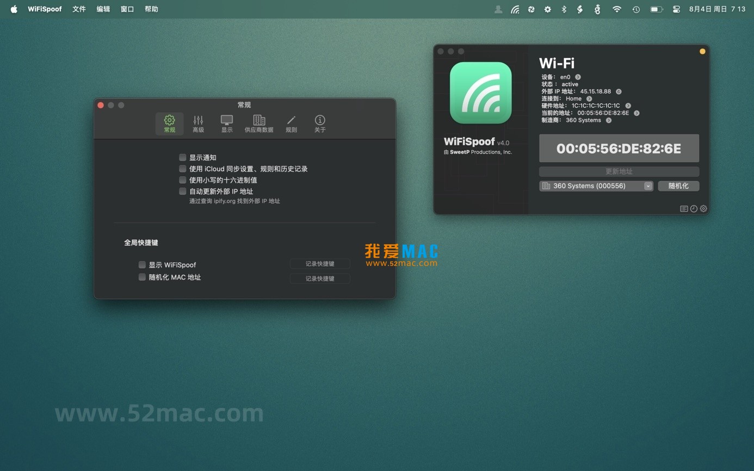
Task: Enable the 显示通知 checkbox
Action: point(183,157)
